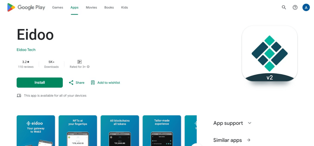The image size is (314, 146).
Task: Click the 3.2 star rating
Action: [x=26, y=62]
